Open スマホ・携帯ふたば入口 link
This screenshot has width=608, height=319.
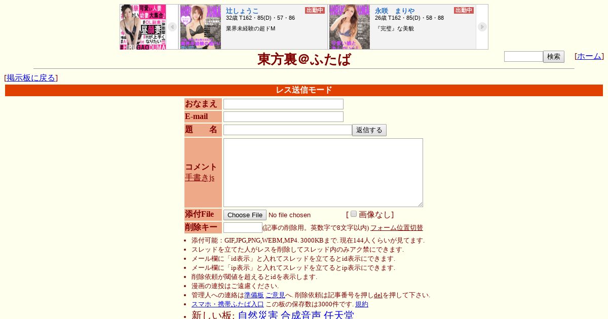pyautogui.click(x=227, y=304)
